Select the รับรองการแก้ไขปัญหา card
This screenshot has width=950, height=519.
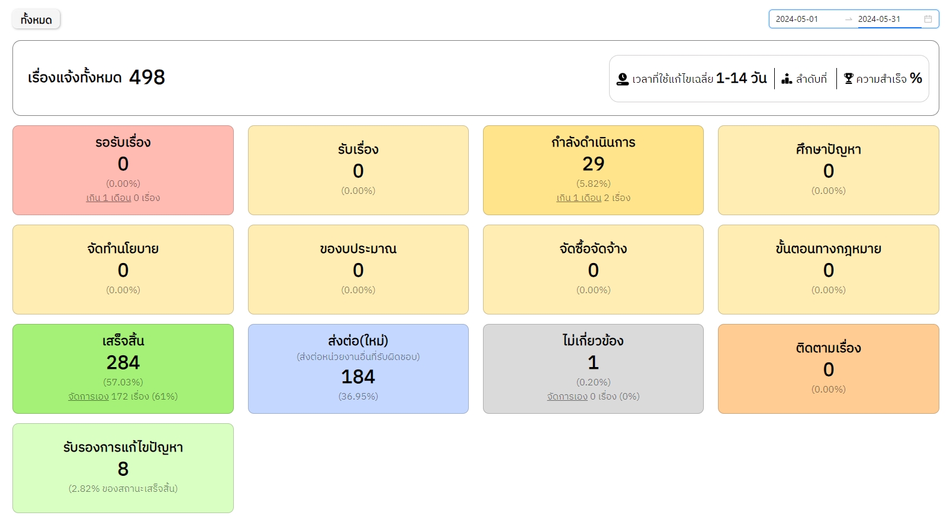tap(123, 468)
